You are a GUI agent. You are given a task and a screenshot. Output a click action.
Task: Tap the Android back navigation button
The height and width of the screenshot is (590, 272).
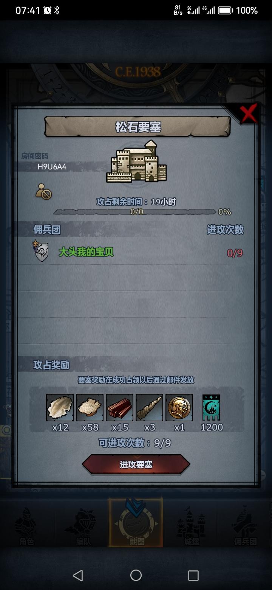pos(78,575)
